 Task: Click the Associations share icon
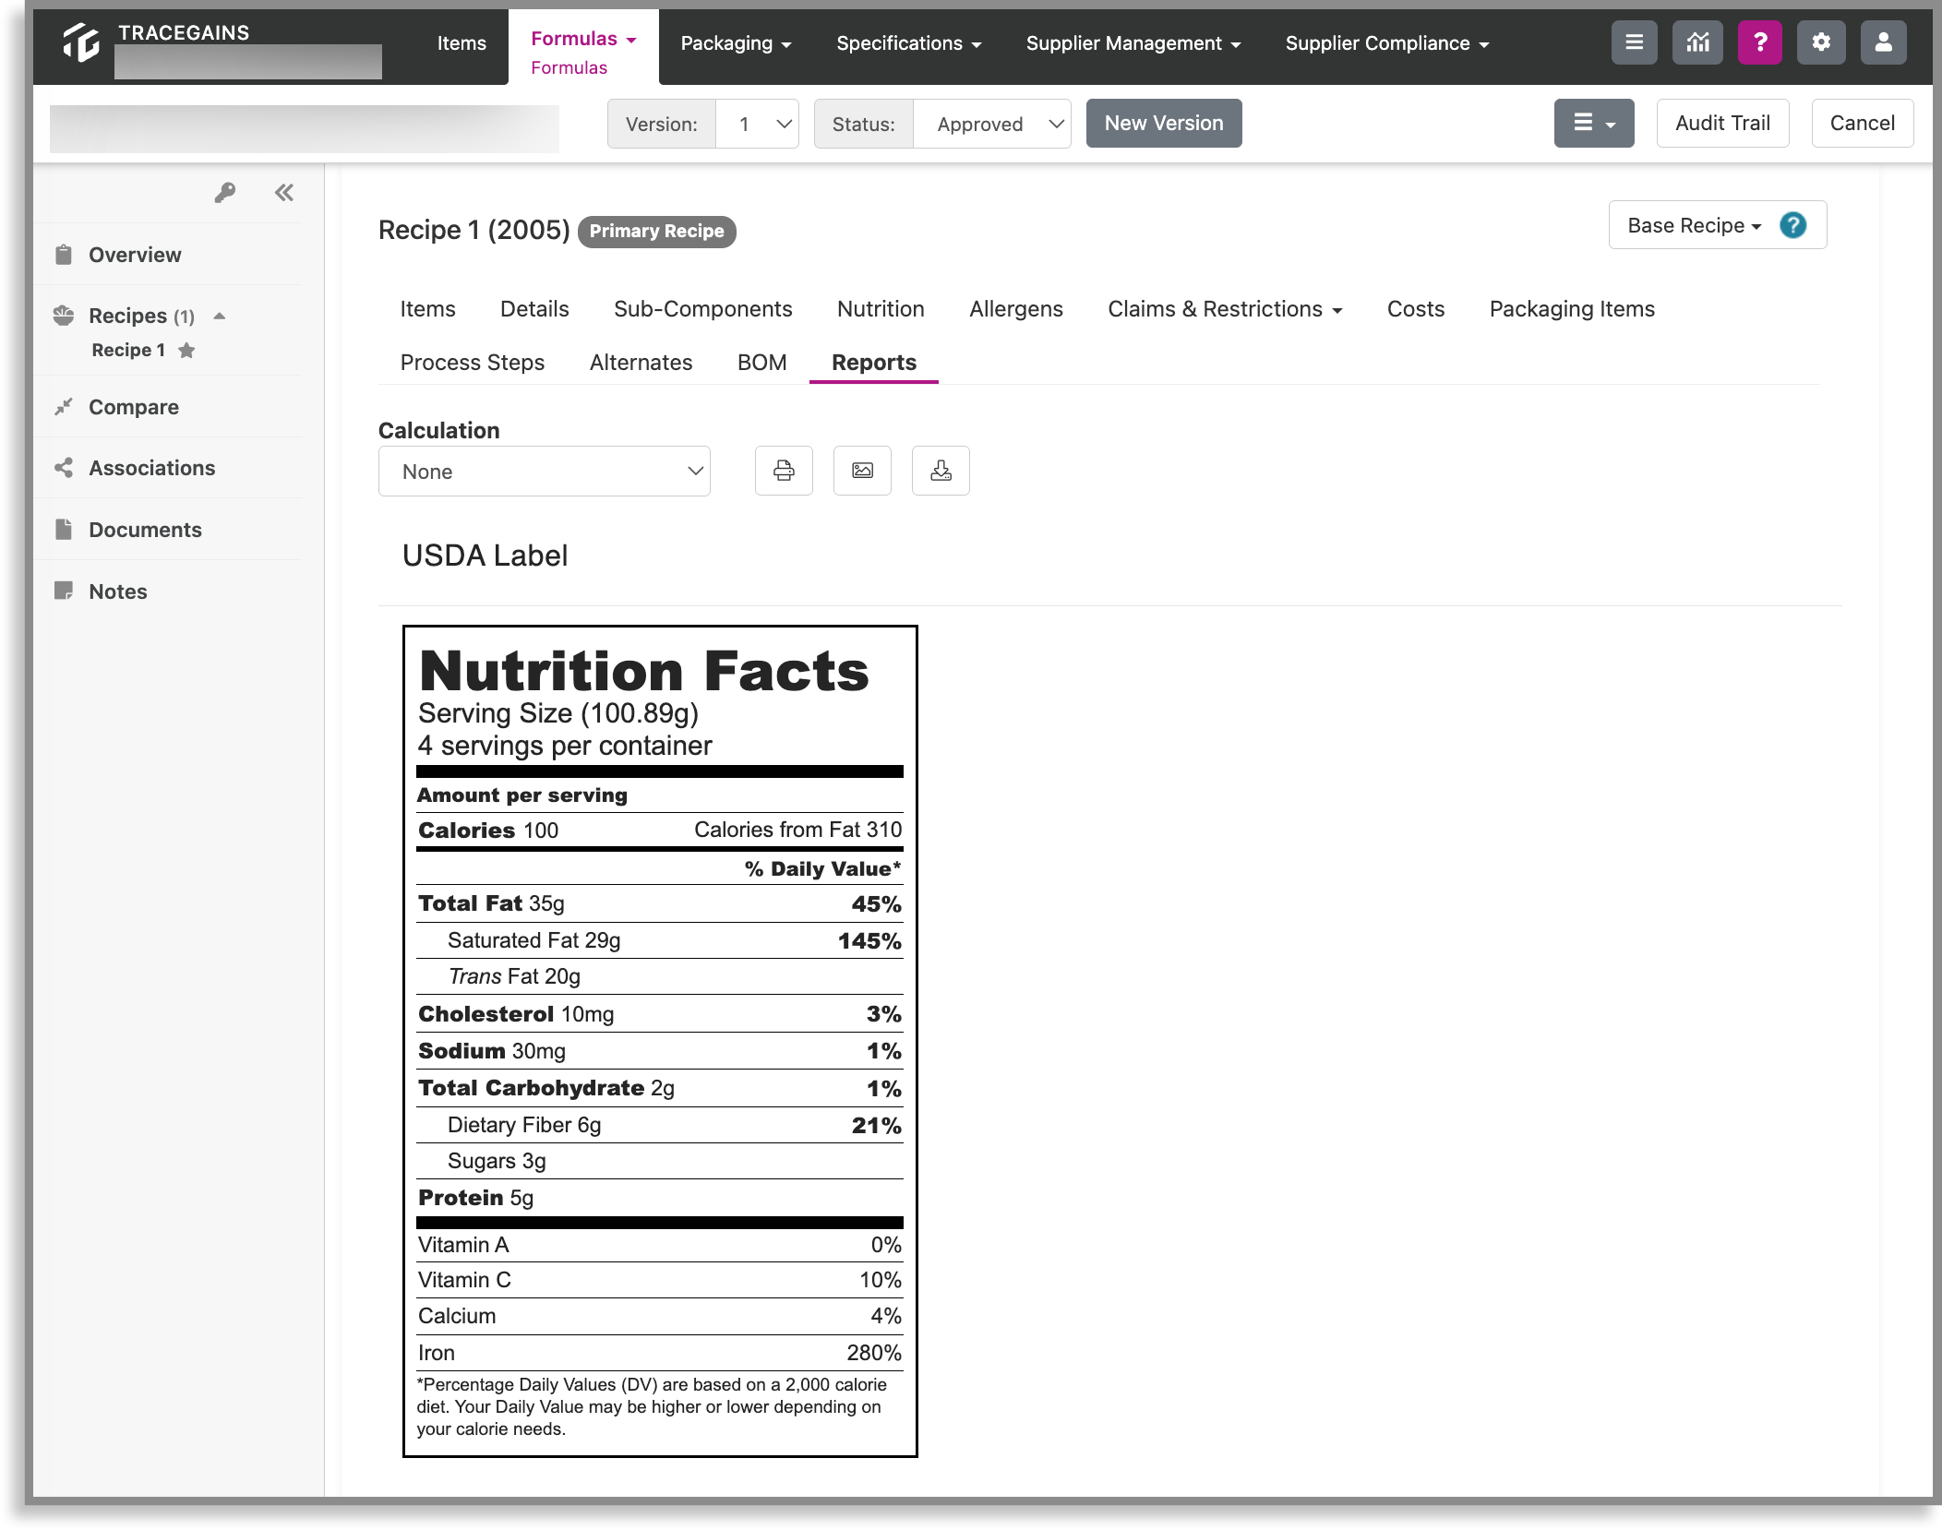[x=64, y=468]
